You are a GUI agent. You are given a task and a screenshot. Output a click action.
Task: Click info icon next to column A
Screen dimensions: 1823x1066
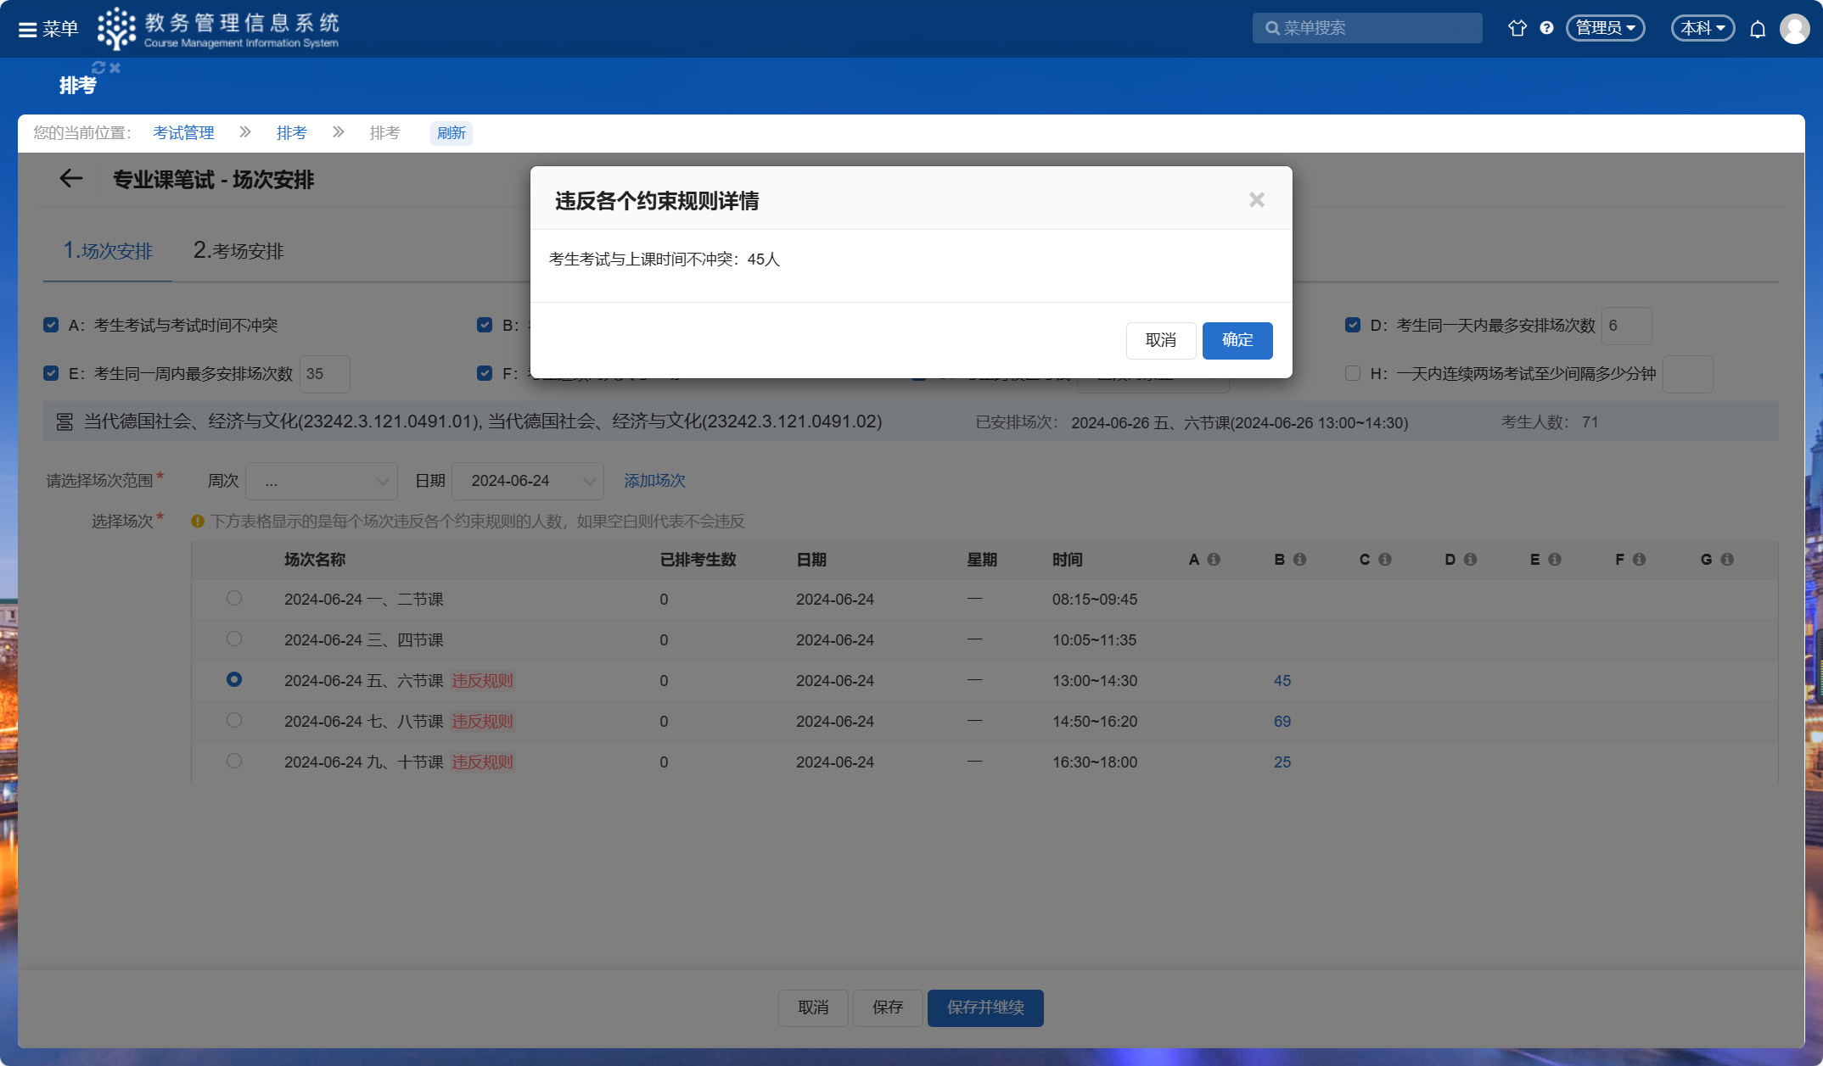point(1214,560)
